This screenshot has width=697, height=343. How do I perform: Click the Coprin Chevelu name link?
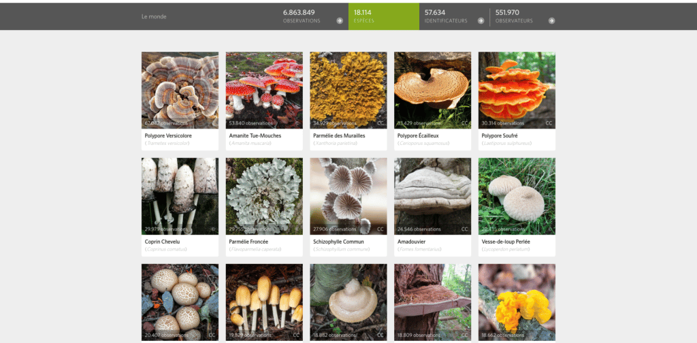163,242
